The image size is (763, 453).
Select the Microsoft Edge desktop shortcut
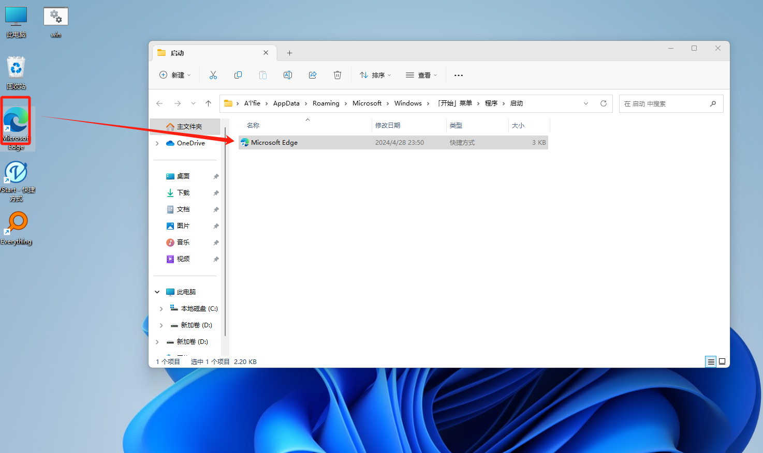[16, 127]
